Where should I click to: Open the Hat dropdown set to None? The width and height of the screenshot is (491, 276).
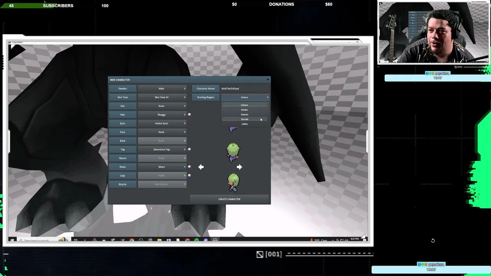point(162,106)
